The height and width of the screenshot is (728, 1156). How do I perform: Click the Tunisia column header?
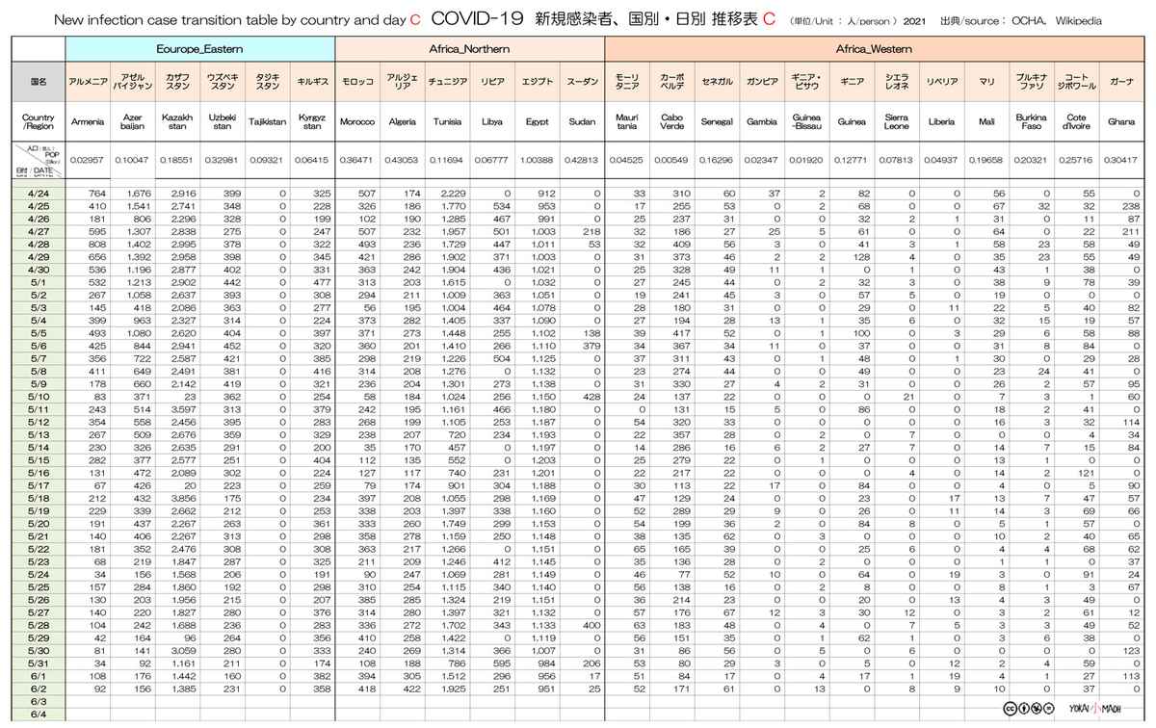(x=447, y=122)
